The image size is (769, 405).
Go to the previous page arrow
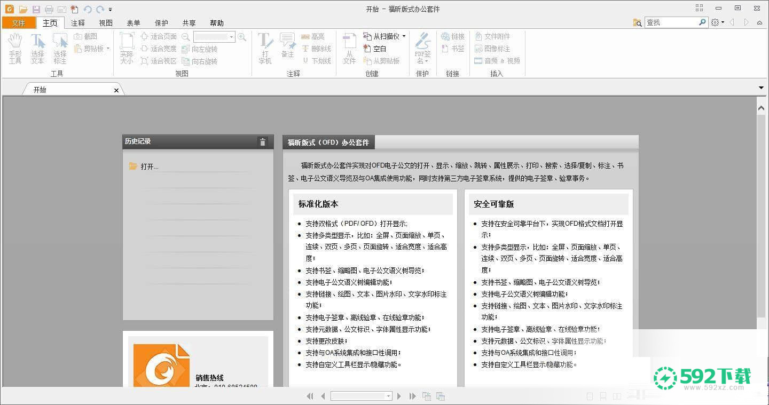tap(323, 396)
